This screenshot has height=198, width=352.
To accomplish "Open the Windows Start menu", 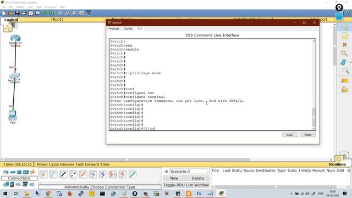I will pyautogui.click(x=5, y=194).
